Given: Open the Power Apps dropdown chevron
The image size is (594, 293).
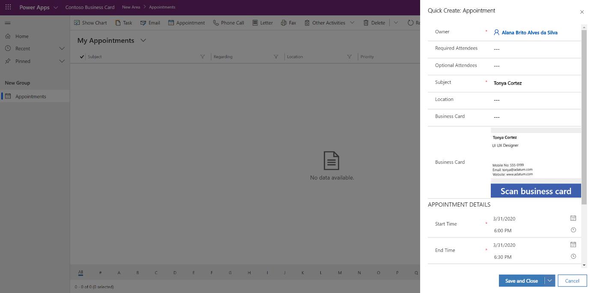Looking at the screenshot, I should (56, 7).
